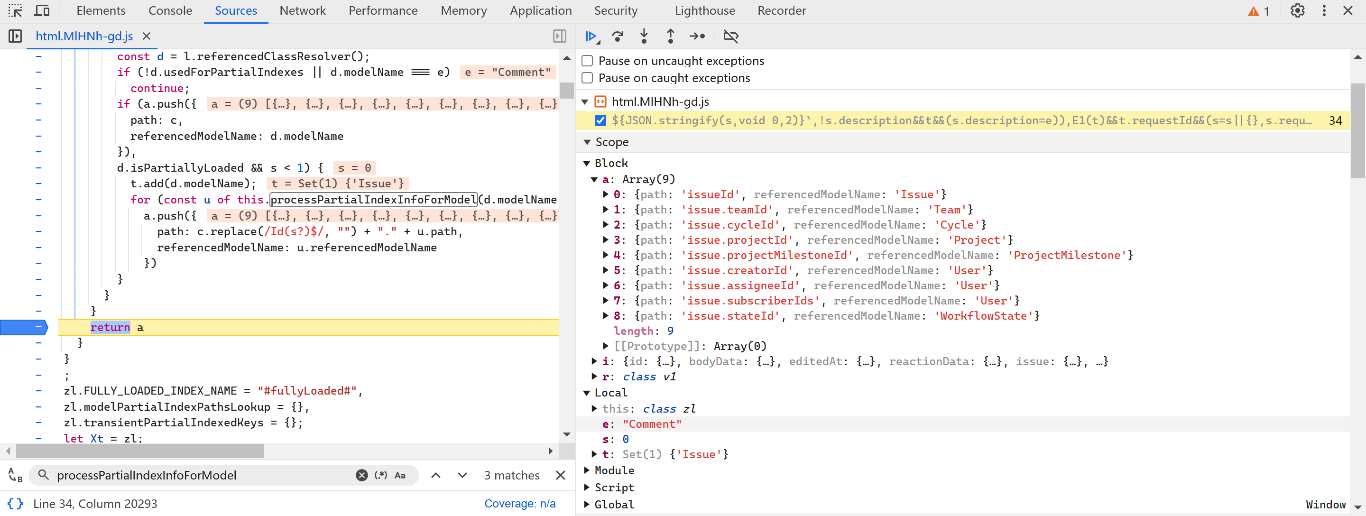1366x516 pixels.
Task: Resume script execution with the play icon
Action: (x=591, y=36)
